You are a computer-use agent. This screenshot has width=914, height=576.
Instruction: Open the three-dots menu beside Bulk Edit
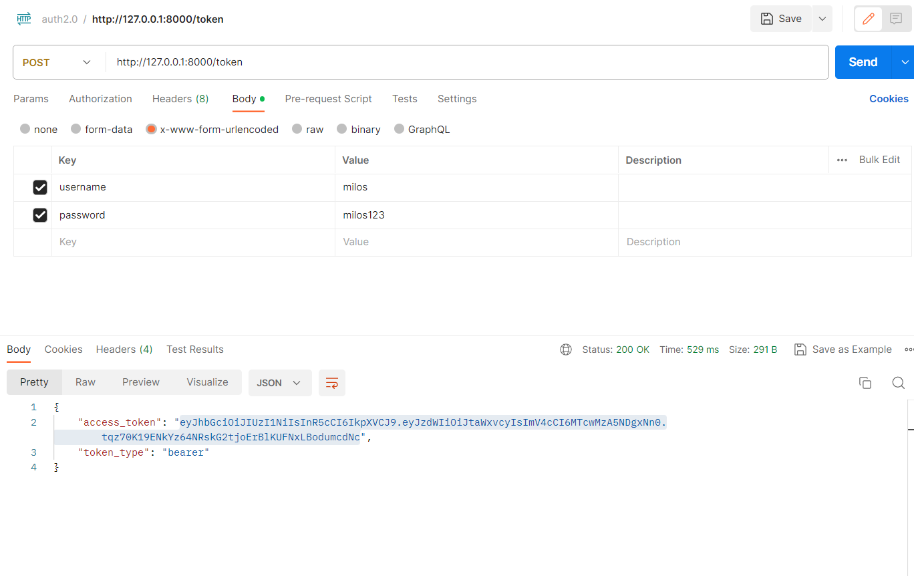click(842, 160)
